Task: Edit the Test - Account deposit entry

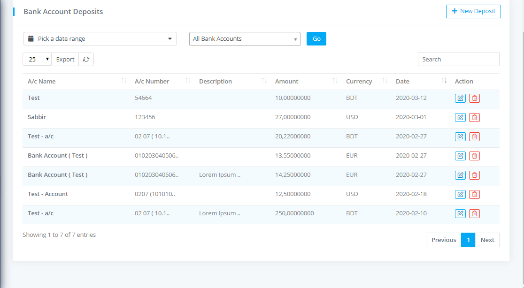Action: pos(460,194)
